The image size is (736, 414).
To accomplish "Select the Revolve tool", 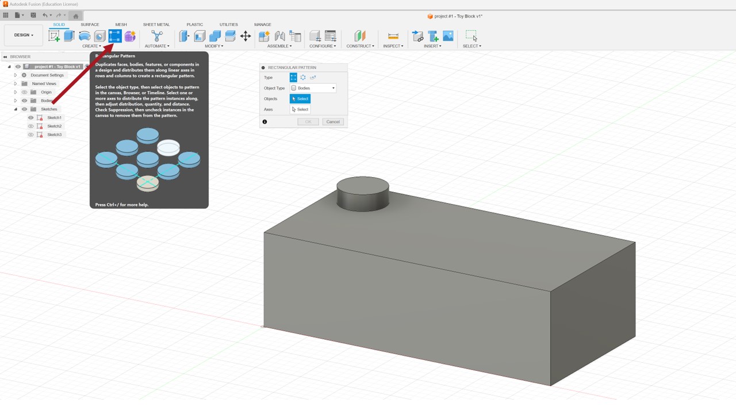I will (x=85, y=36).
